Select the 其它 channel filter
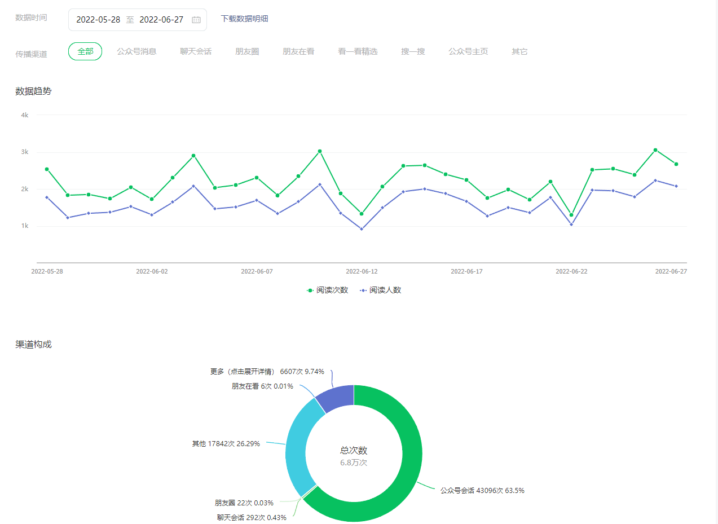This screenshot has width=718, height=524. 519,51
